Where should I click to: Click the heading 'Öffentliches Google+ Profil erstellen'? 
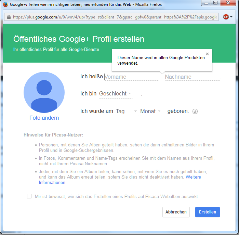(x=79, y=39)
